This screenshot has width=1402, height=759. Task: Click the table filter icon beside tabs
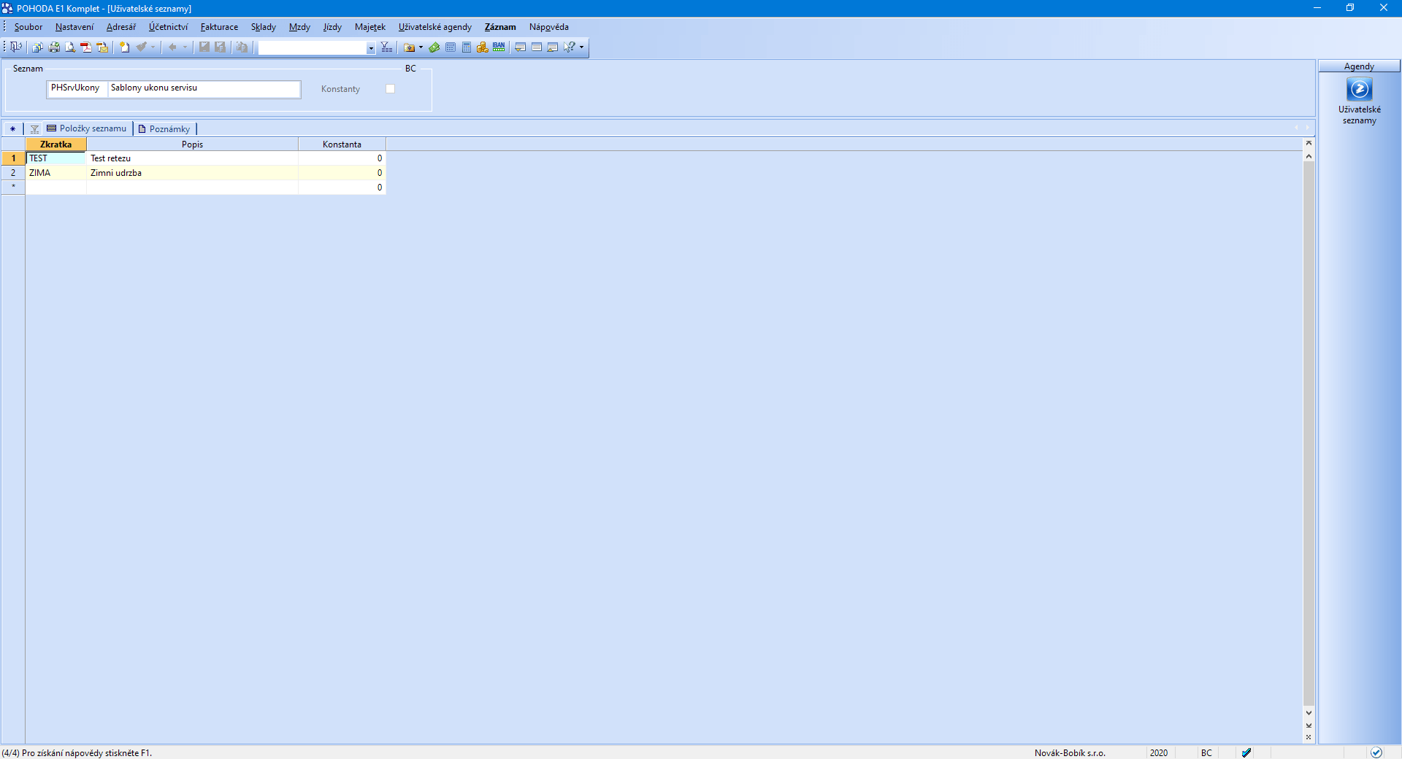pos(34,129)
